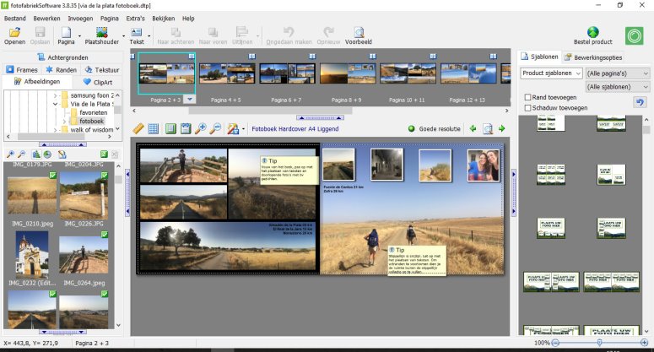Click the green book layout icon
Viewport: 654px width, 352px height.
point(170,129)
